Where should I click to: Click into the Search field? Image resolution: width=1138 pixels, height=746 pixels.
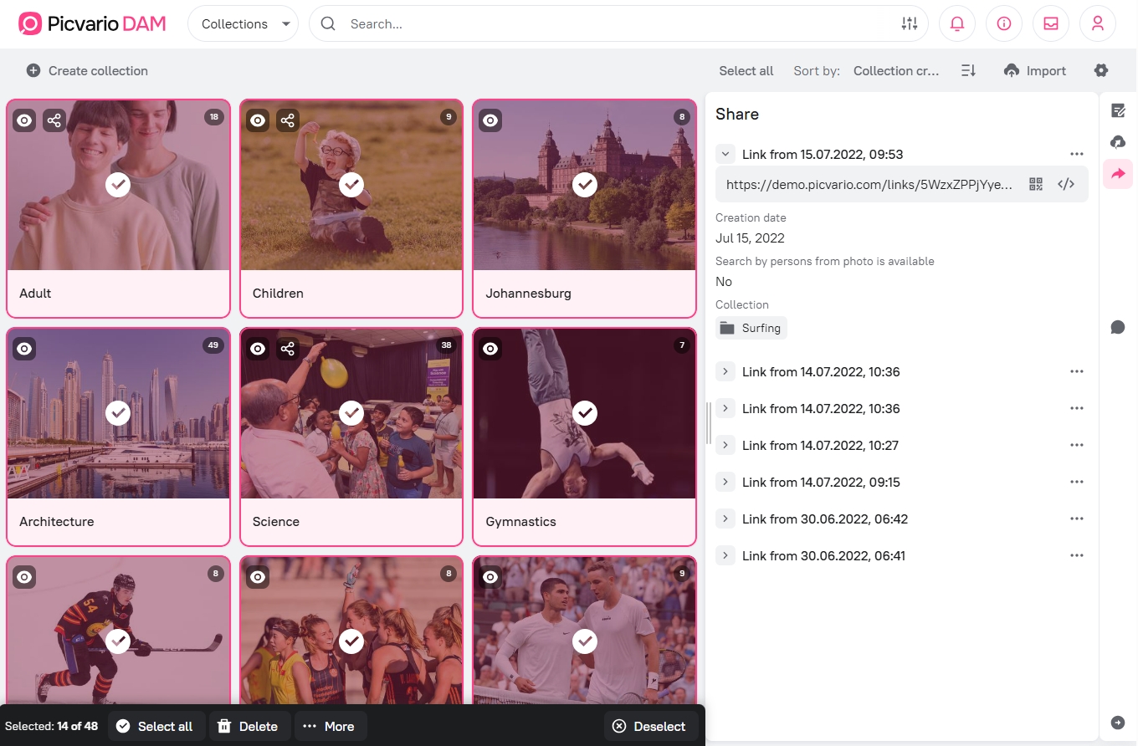pyautogui.click(x=619, y=24)
